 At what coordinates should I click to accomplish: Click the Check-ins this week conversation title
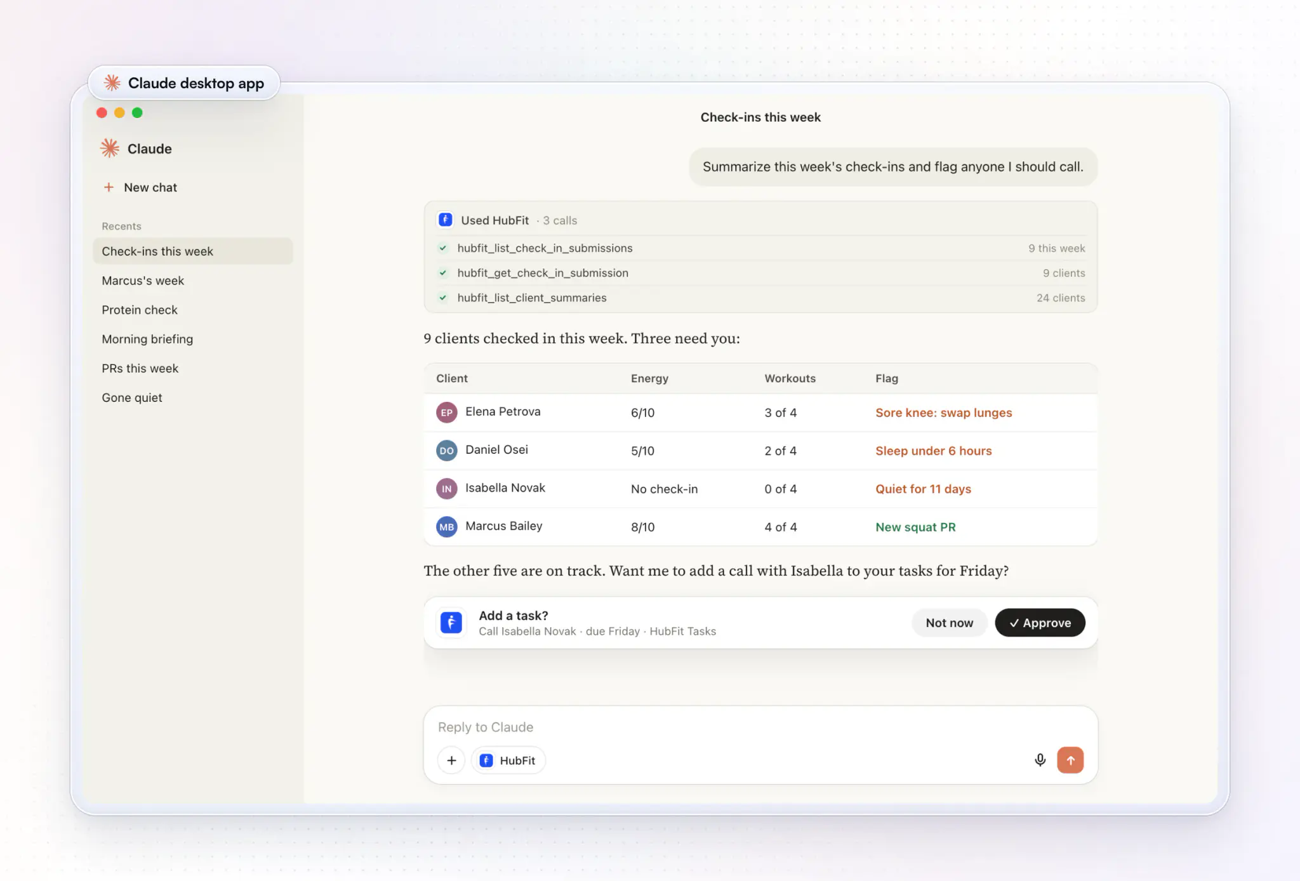click(760, 117)
